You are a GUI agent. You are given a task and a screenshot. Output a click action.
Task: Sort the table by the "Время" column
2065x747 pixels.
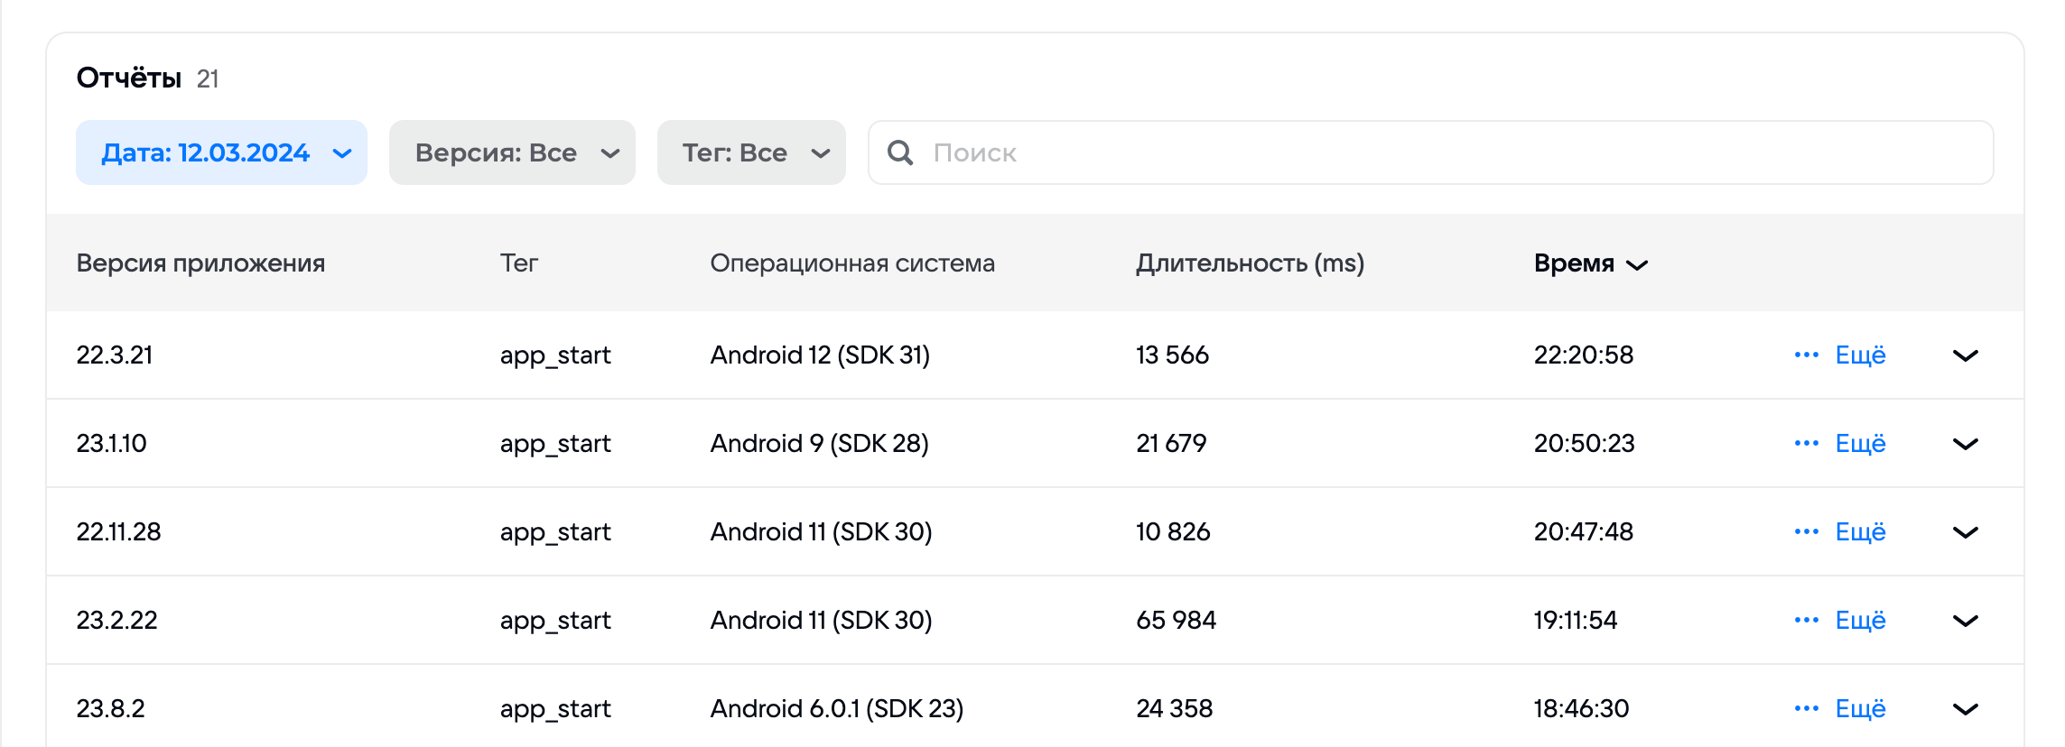click(1590, 263)
